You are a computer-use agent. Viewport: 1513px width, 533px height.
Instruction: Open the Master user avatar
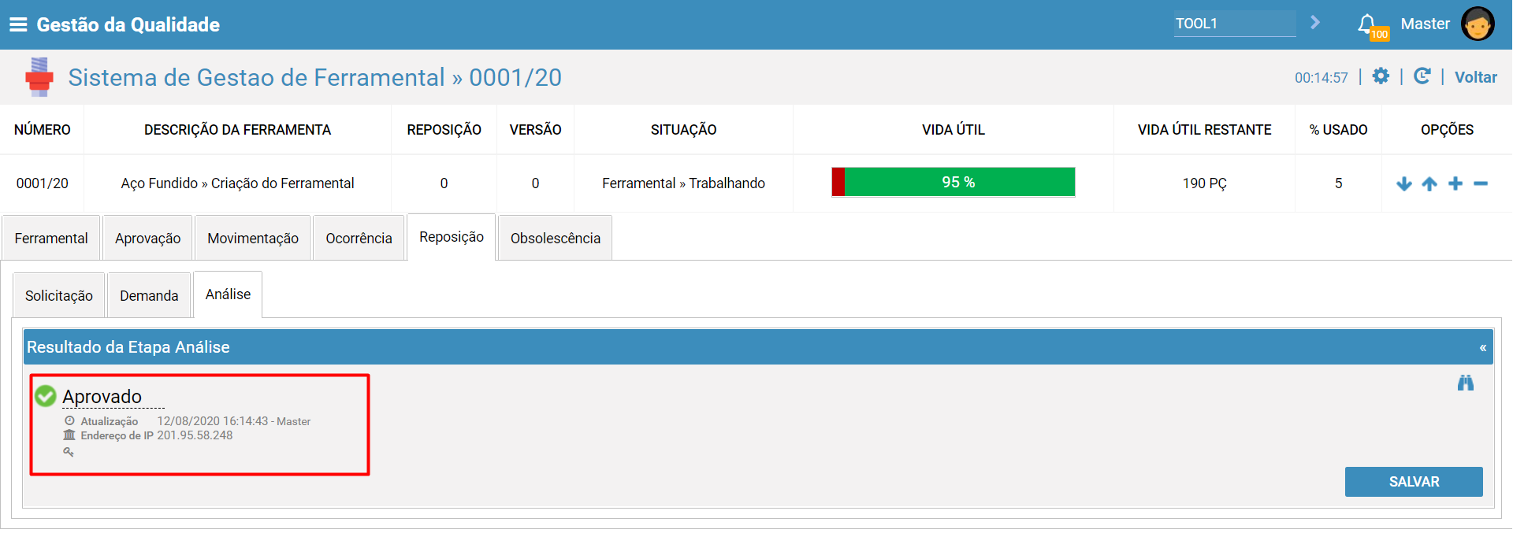(x=1478, y=24)
